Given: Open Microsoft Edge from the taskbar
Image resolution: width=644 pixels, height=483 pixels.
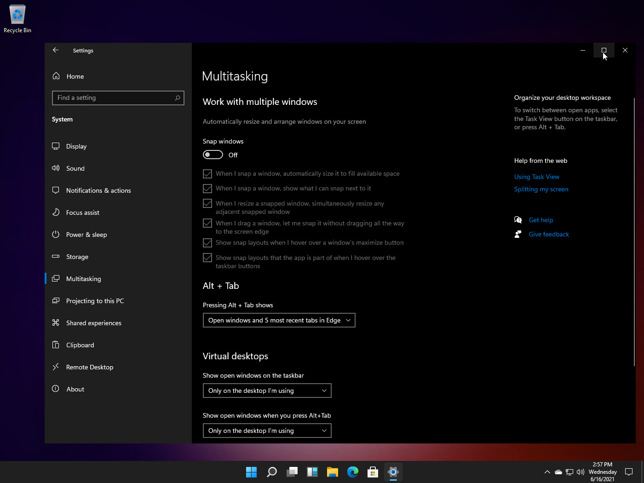Looking at the screenshot, I should [353, 472].
